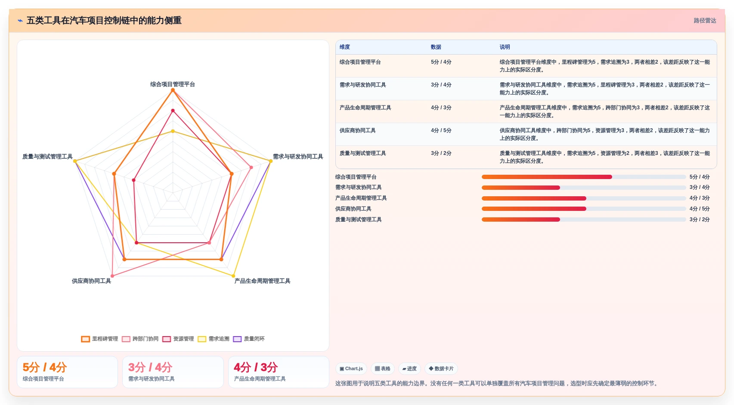Click the title 五类工具在汽车项目控制链中的能力侧重

(104, 21)
